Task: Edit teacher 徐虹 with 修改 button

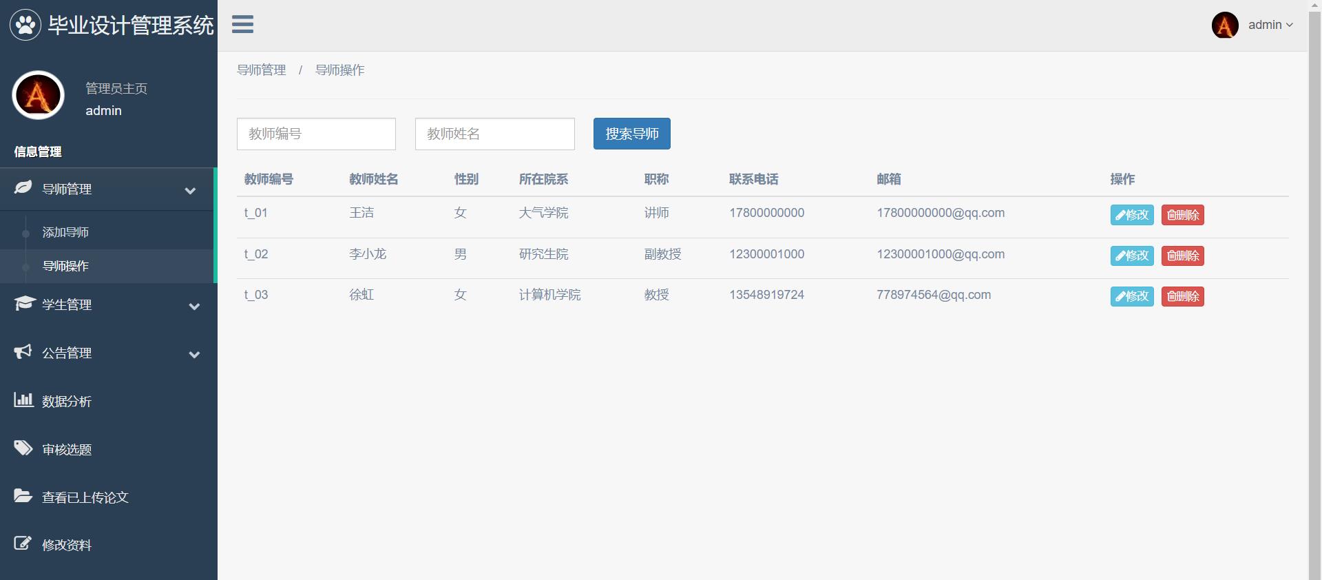Action: point(1132,296)
